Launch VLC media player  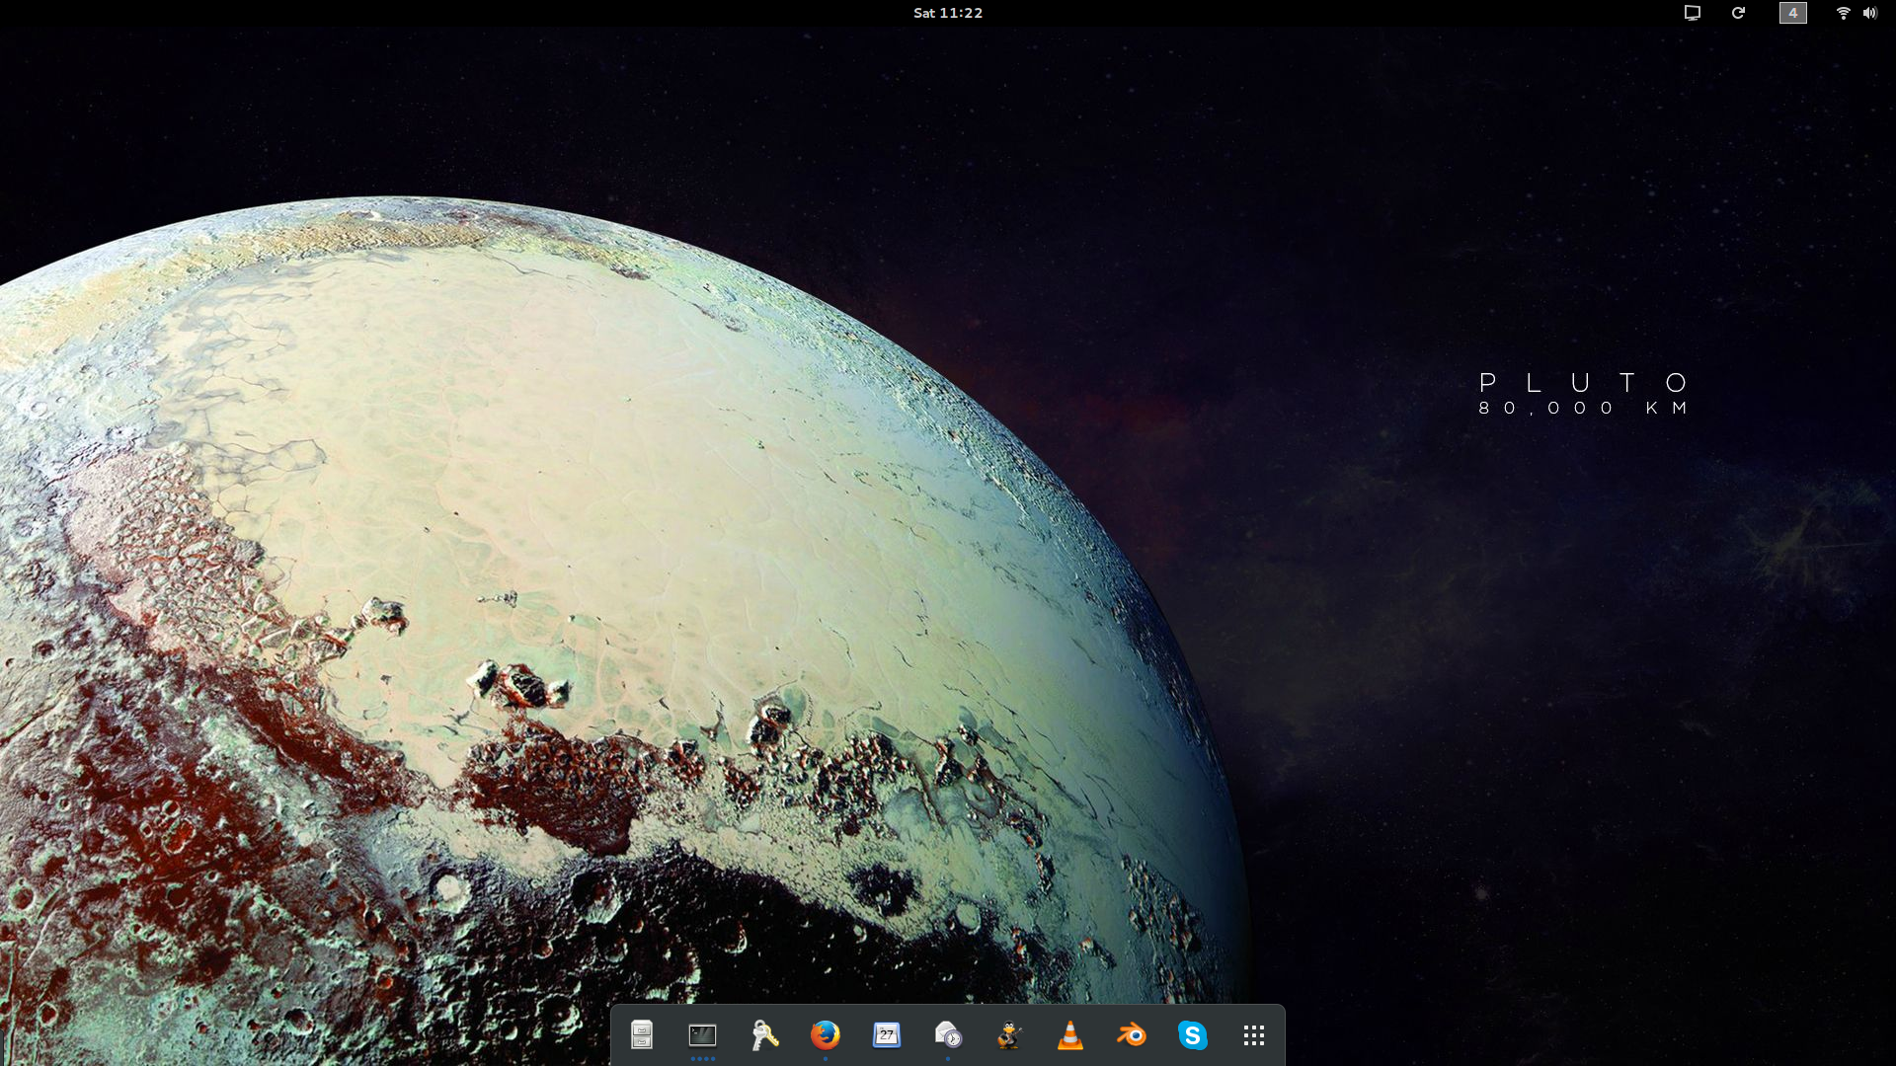click(1070, 1034)
